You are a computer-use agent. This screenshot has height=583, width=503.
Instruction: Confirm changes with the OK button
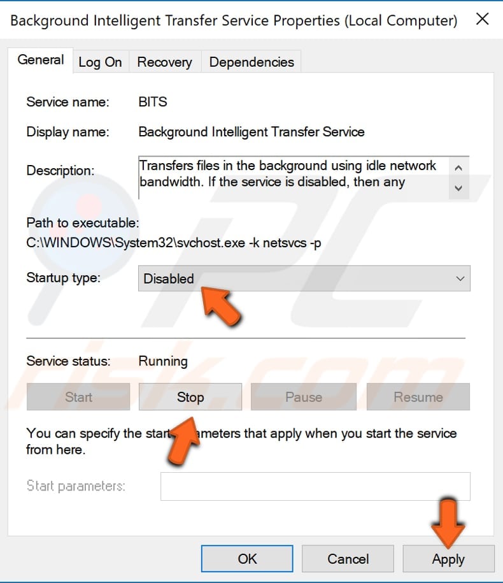click(247, 559)
